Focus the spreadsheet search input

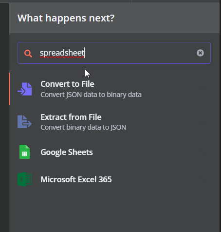(x=114, y=53)
